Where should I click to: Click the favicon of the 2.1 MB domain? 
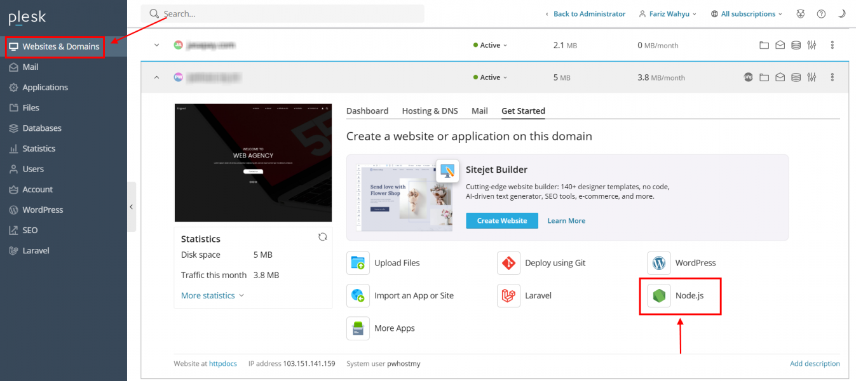tap(179, 45)
